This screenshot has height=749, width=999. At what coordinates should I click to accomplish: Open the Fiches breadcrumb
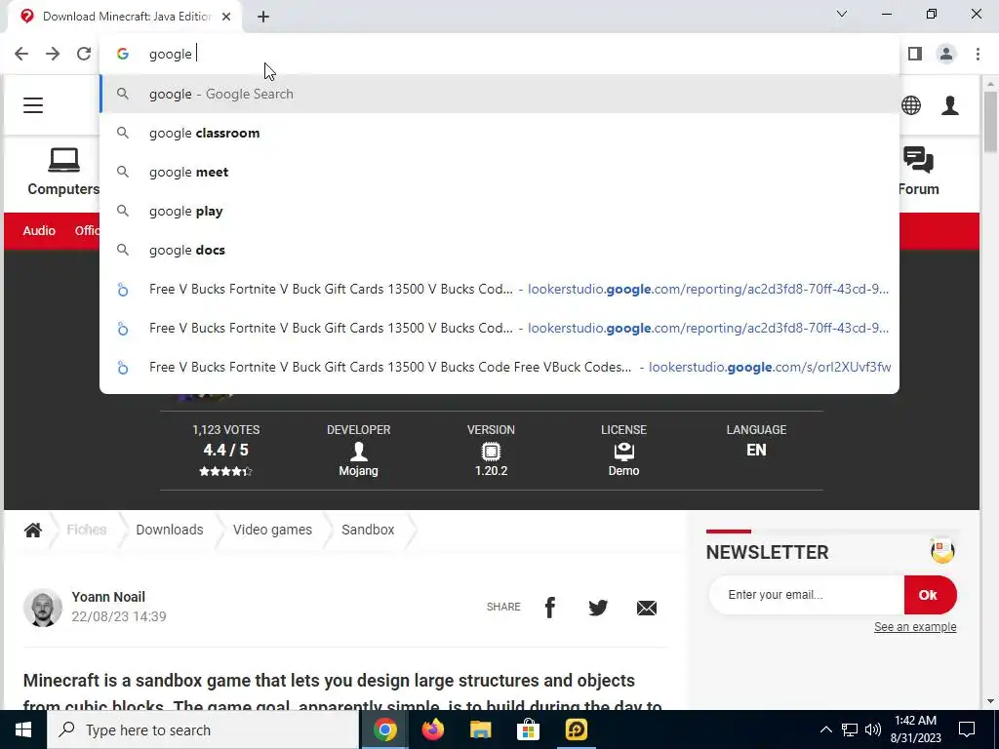click(x=87, y=530)
